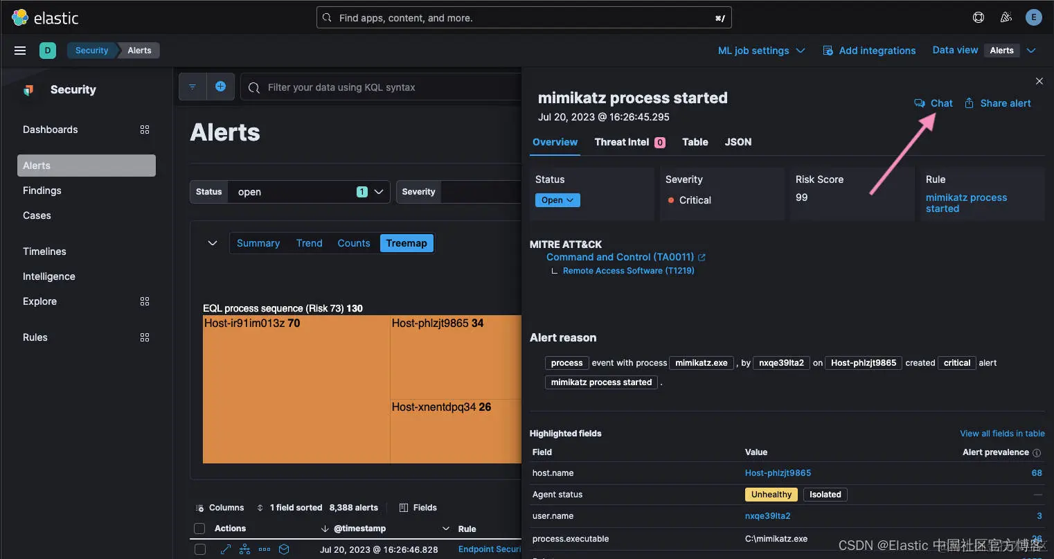This screenshot has width=1054, height=559.
Task: Open the newsfeed party icon
Action: [x=1006, y=17]
